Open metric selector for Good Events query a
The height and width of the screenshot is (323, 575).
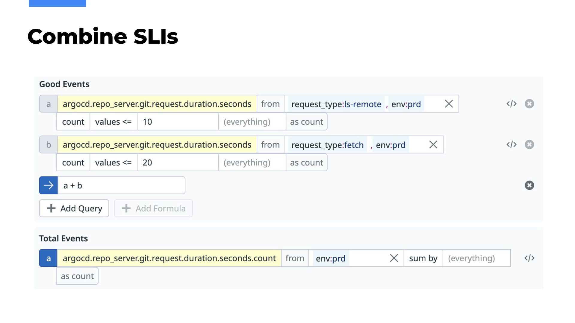click(157, 104)
